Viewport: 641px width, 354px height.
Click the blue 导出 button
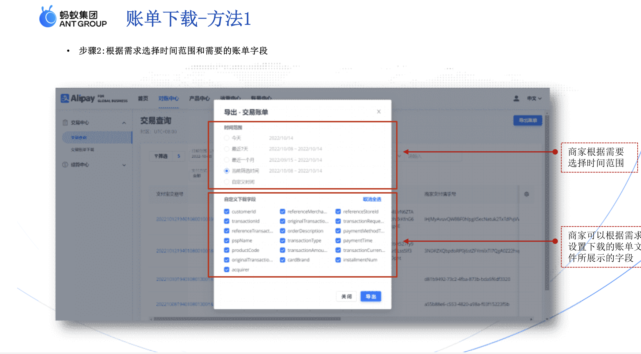[x=370, y=296]
